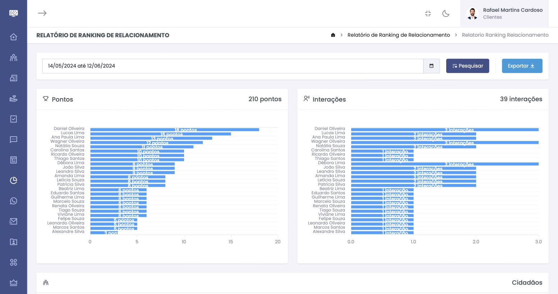558x294 pixels.
Task: Open the buildings icon in the sidebar
Action: click(13, 78)
